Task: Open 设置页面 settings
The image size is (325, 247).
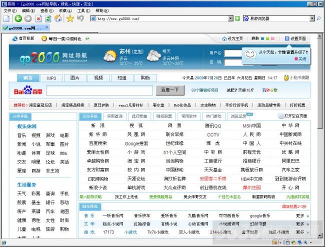Action: (295, 38)
